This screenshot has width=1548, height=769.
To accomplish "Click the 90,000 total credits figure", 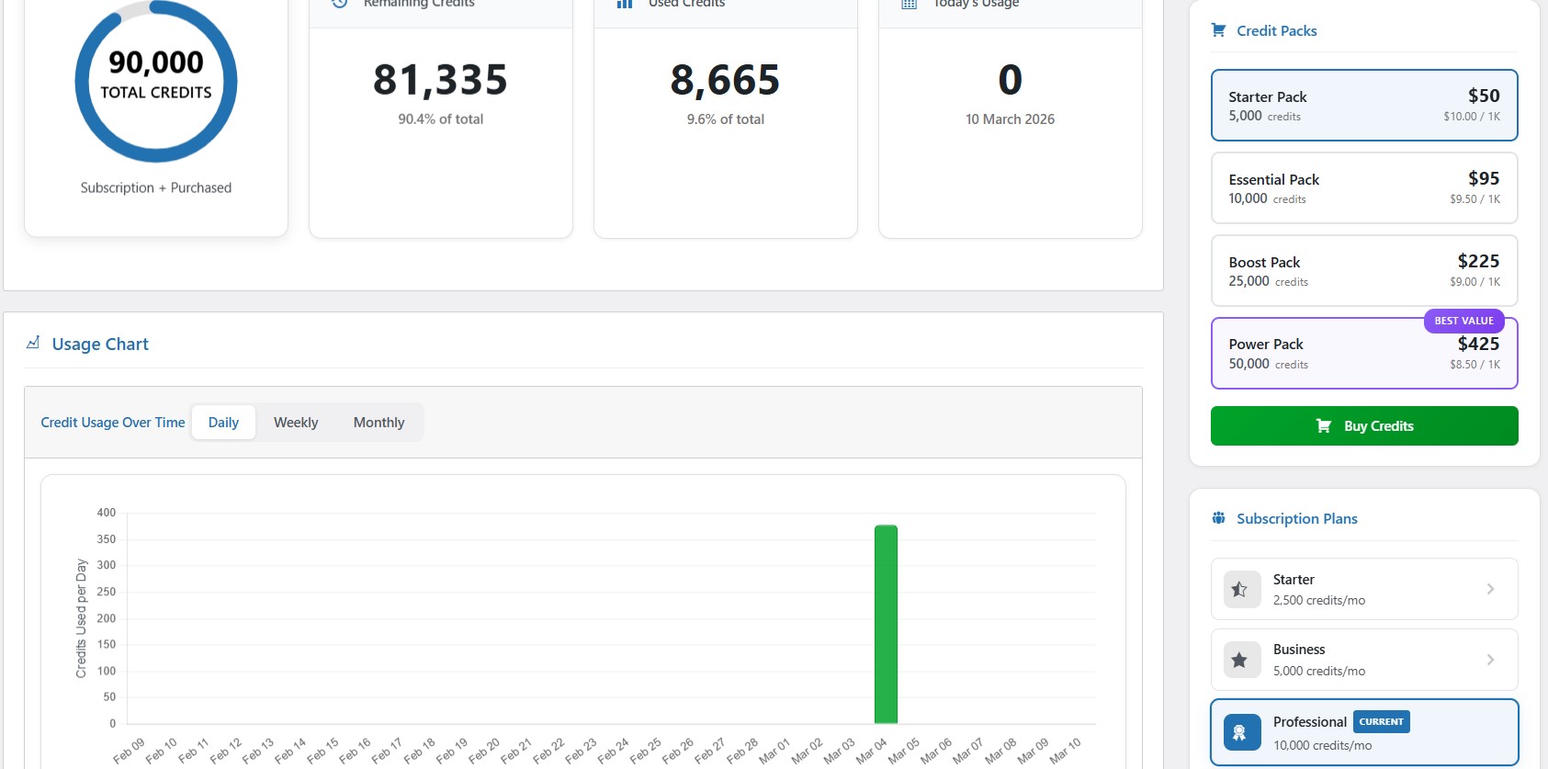I will click(156, 62).
